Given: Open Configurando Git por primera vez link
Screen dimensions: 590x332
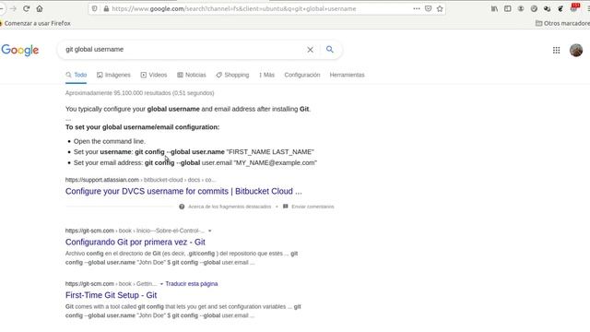Looking at the screenshot, I should pos(136,242).
